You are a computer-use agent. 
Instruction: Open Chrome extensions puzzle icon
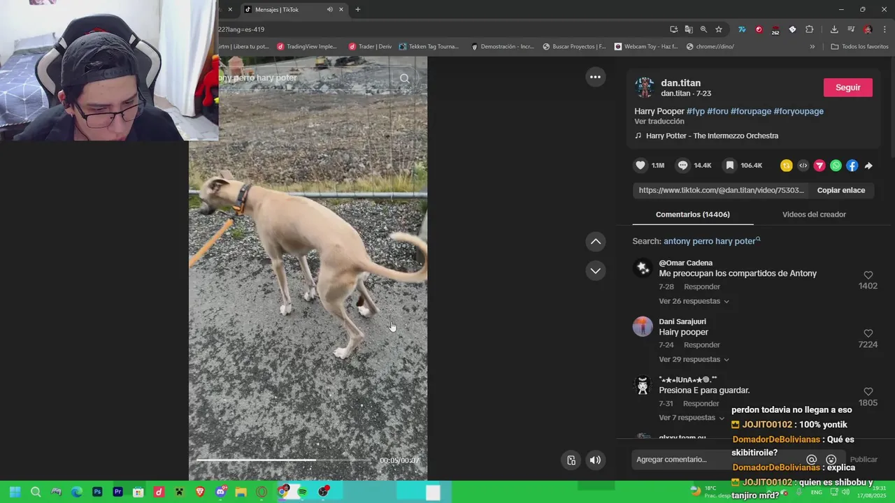point(810,29)
